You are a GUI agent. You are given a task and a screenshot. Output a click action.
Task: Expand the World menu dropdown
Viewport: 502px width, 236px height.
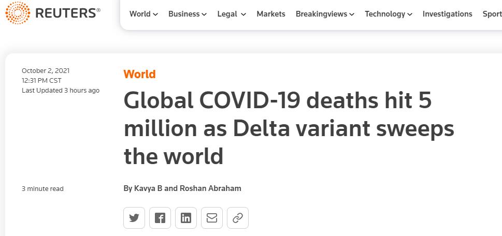click(144, 14)
